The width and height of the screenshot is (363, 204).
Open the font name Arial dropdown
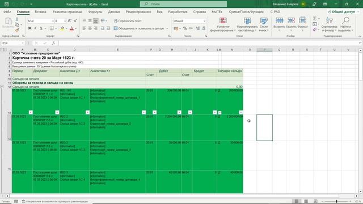(53, 21)
